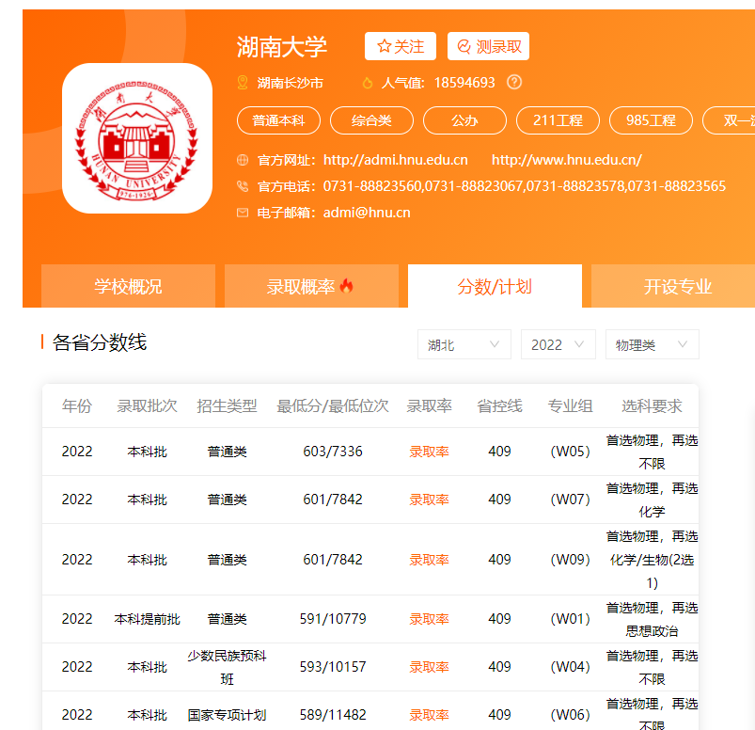Click the 专业组 column header
This screenshot has height=730, width=755.
570,406
